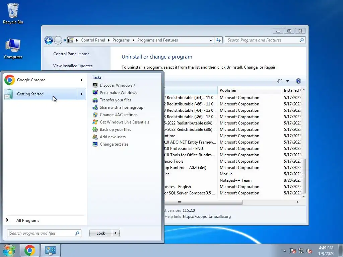Refresh the Programs and Features address bar
The height and width of the screenshot is (257, 343).
point(218,40)
